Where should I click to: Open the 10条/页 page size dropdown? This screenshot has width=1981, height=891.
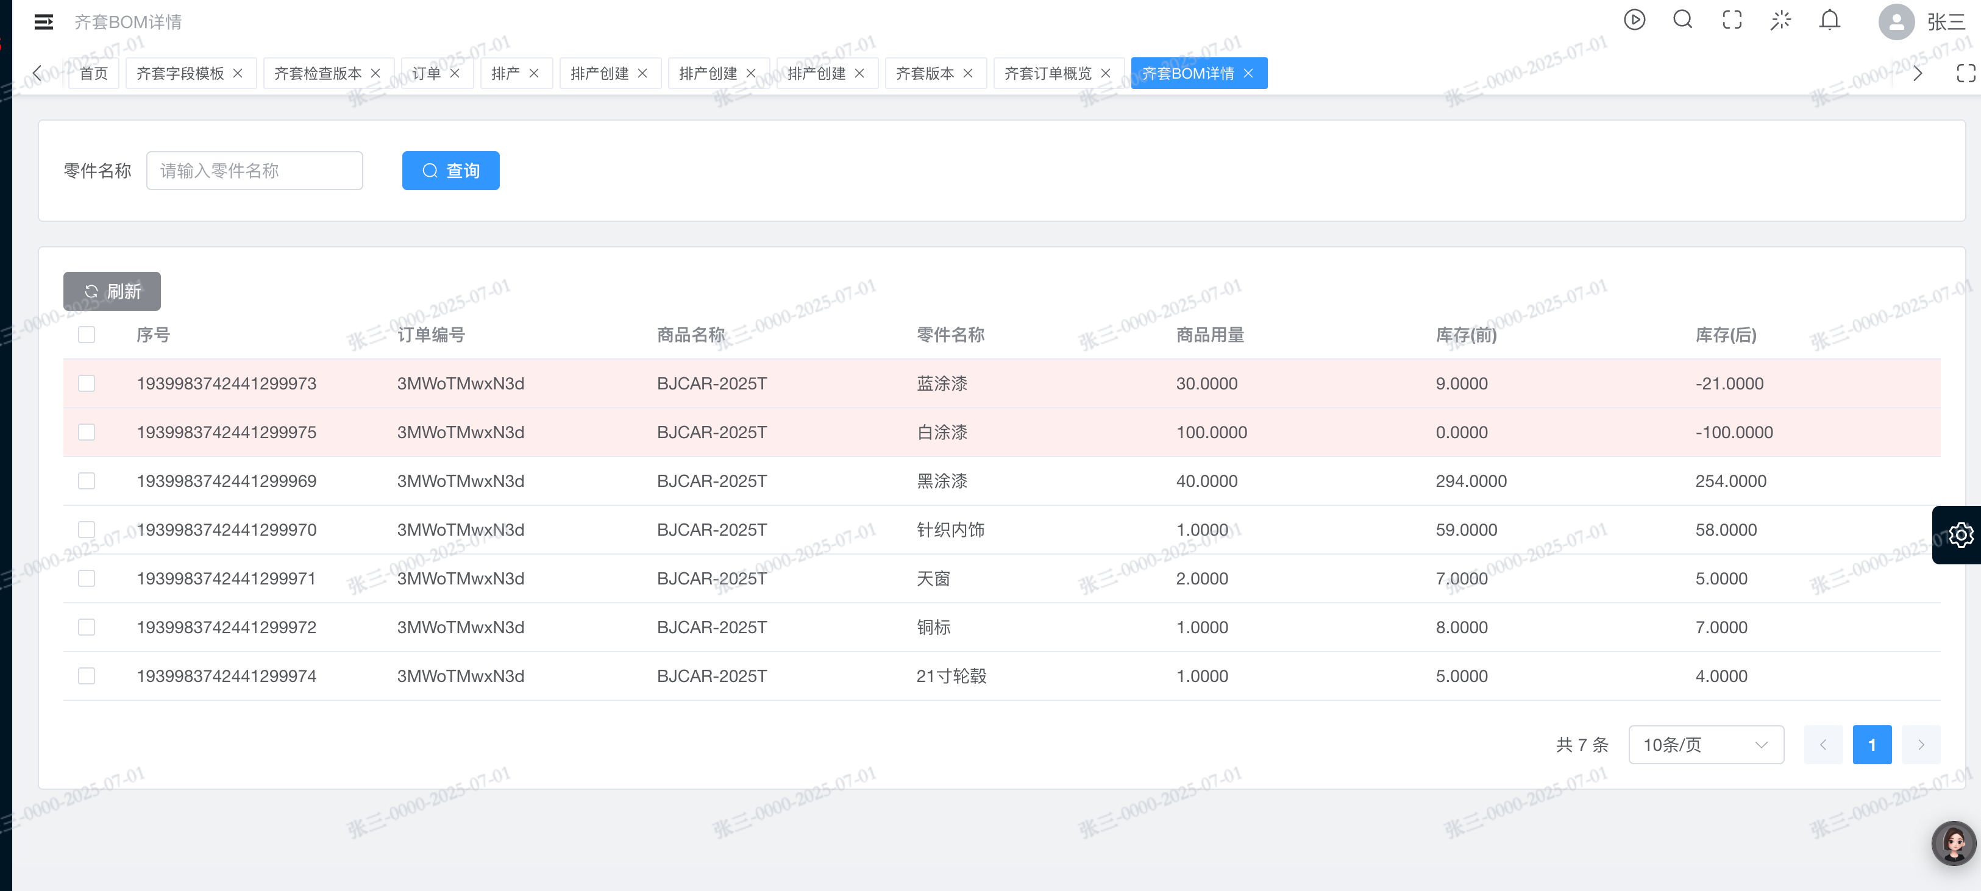tap(1705, 744)
